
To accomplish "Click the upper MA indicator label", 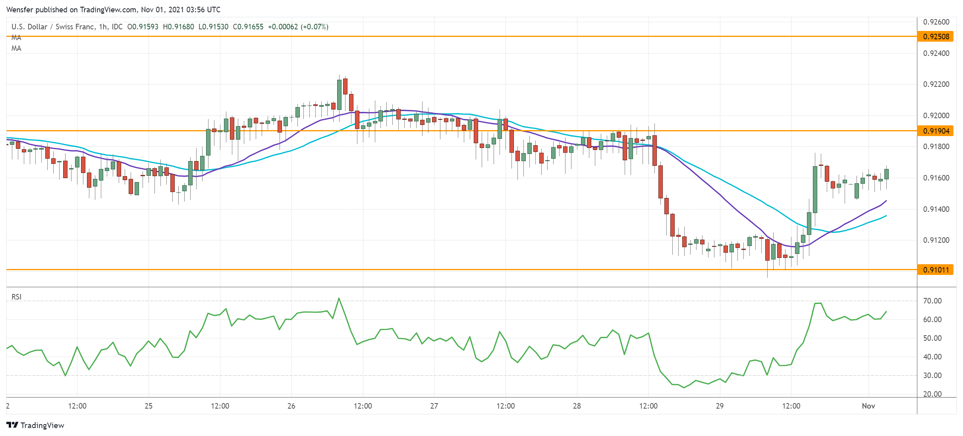I will pyautogui.click(x=16, y=38).
